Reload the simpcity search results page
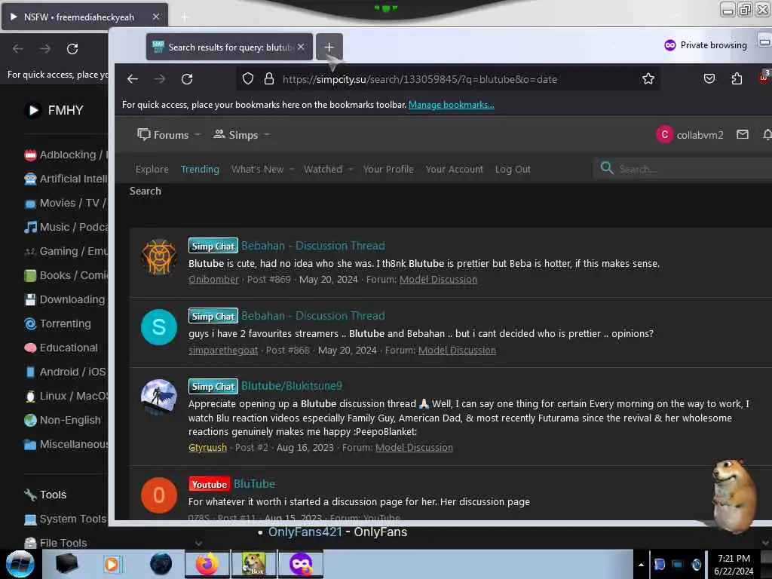 187,78
